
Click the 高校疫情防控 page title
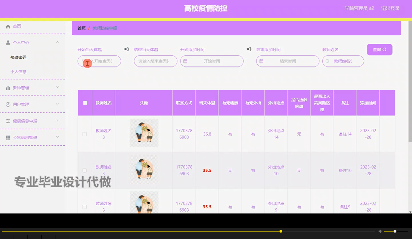(x=206, y=8)
